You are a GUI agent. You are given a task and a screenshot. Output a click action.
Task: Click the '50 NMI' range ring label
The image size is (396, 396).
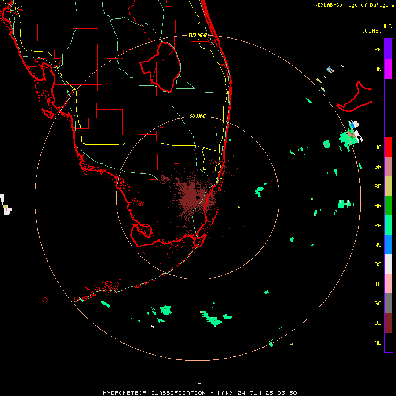198,116
